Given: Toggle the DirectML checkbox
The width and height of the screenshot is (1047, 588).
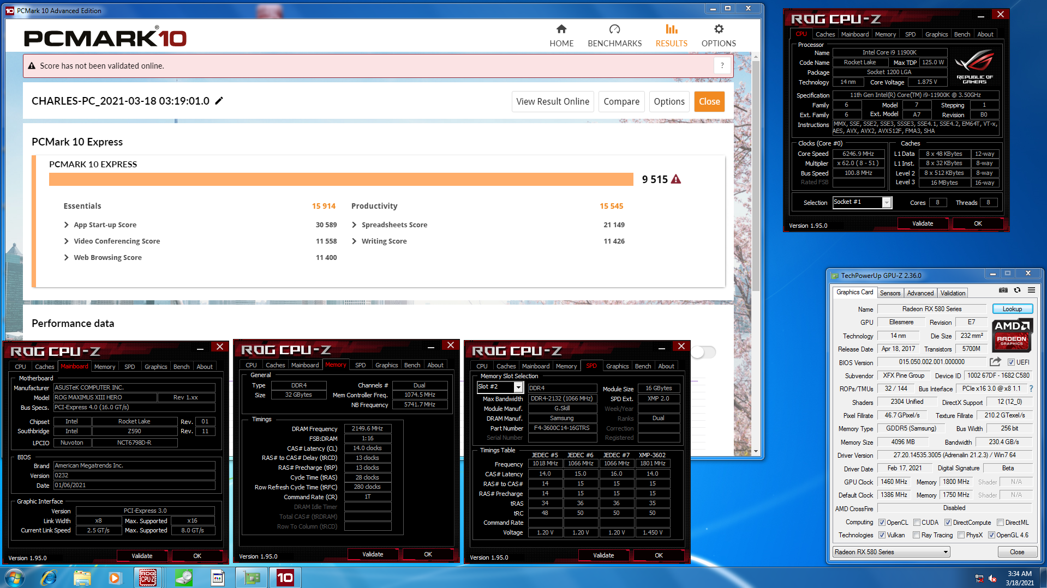Looking at the screenshot, I should pyautogui.click(x=1000, y=523).
